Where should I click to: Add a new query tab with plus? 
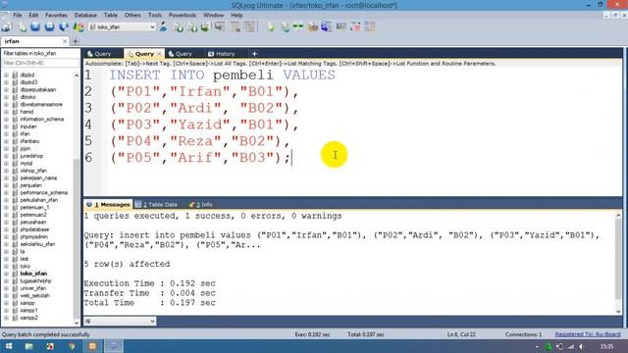(254, 54)
